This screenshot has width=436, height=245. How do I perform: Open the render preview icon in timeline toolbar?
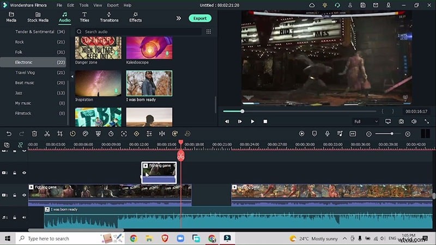click(x=302, y=134)
